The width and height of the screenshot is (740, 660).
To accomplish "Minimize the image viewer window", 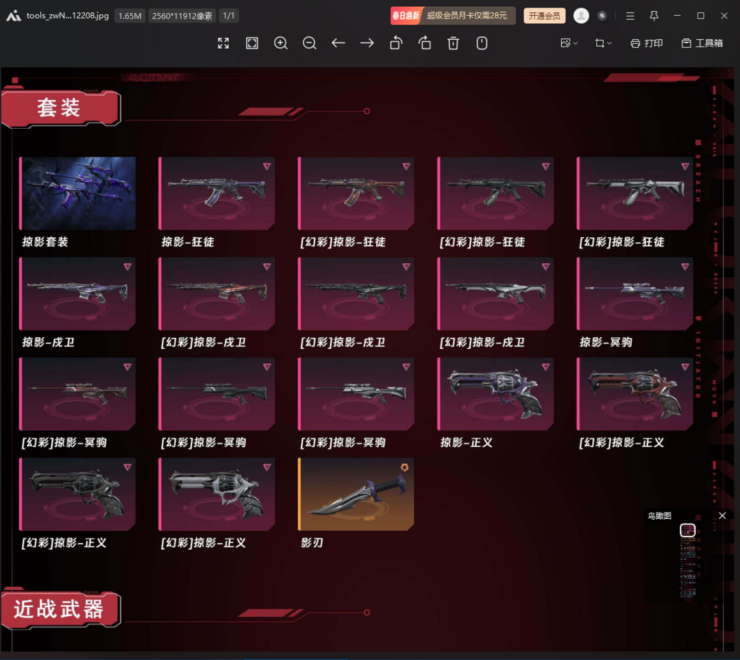I will point(677,16).
